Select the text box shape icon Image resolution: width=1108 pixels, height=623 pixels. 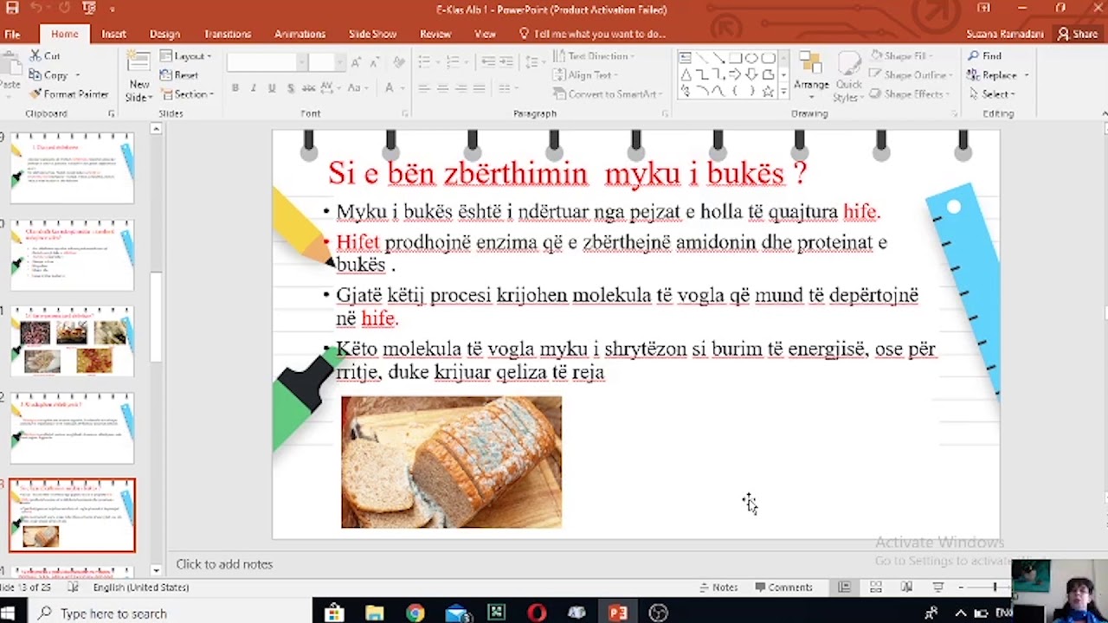686,58
